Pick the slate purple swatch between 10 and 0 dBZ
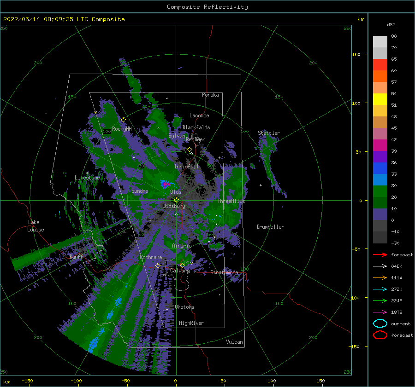Screen dimensions: 415x387 [380, 214]
